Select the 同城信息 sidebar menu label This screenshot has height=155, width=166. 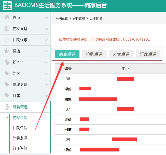coord(20,85)
